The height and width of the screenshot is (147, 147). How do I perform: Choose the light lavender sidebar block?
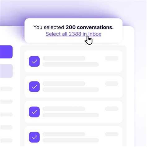point(6,71)
